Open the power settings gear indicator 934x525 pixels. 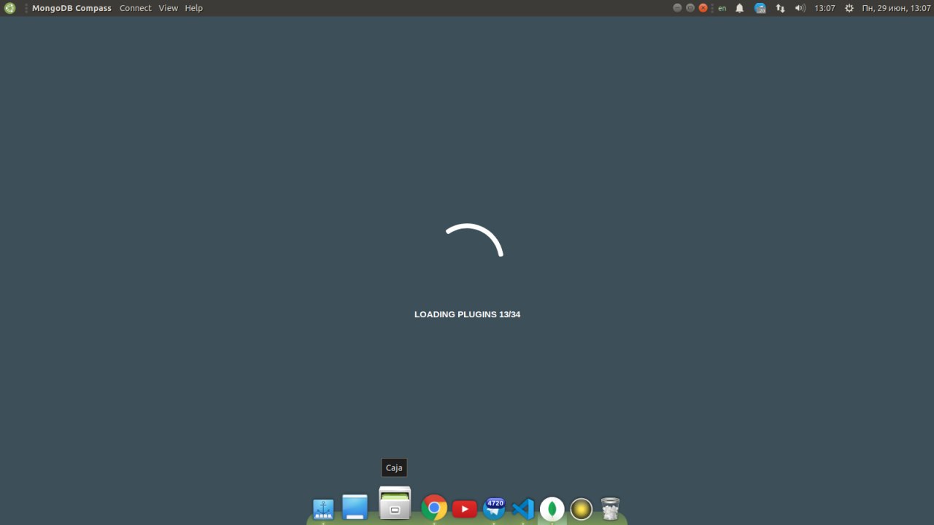849,8
